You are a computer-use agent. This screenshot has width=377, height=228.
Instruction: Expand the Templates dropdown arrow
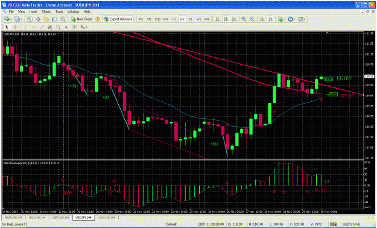[305, 19]
